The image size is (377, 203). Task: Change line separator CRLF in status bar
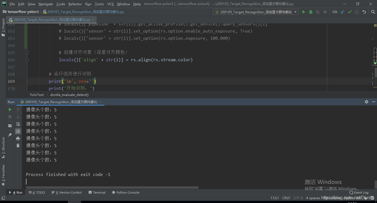[286, 198]
